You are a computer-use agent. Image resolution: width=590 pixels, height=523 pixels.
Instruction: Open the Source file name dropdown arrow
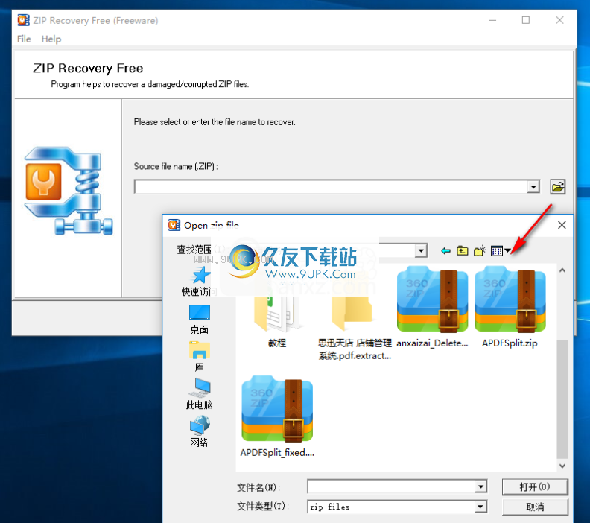click(x=533, y=186)
